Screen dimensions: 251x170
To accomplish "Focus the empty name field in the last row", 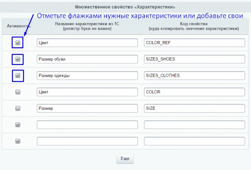I will [87, 141].
